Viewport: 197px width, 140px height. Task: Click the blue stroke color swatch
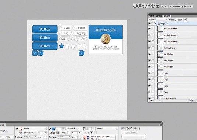click(x=53, y=129)
